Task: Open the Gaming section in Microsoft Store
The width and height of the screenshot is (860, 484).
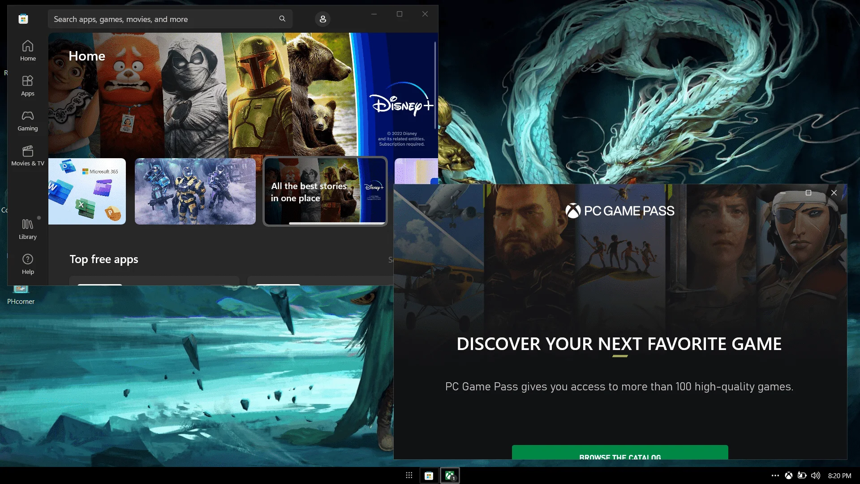Action: point(28,121)
